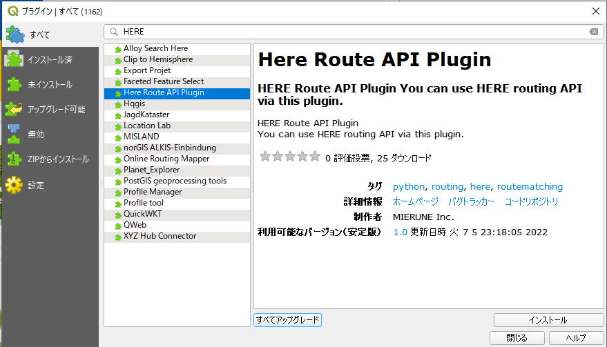Rate the plugin with the third star

(290, 157)
